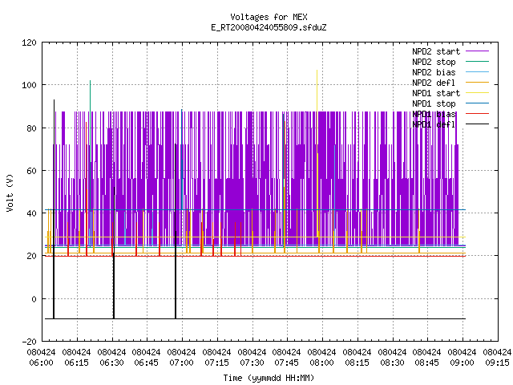This screenshot has height=385, width=513.
Task: Click the 'NPD2 bias' legend label
Action: coord(434,72)
